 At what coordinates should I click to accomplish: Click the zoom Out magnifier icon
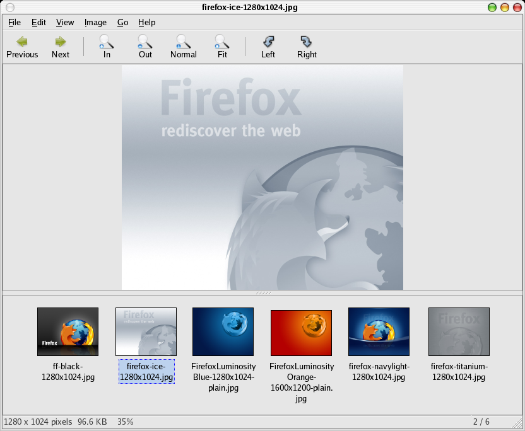coord(145,42)
